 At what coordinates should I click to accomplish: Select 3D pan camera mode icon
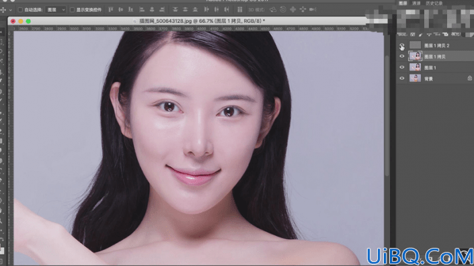click(293, 9)
